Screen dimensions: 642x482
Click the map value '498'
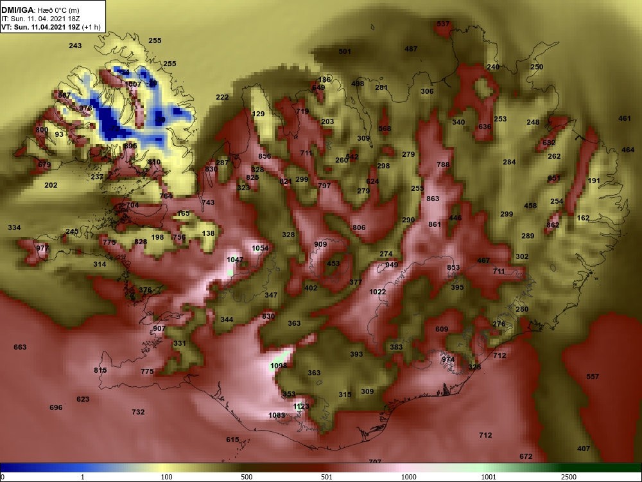(358, 84)
